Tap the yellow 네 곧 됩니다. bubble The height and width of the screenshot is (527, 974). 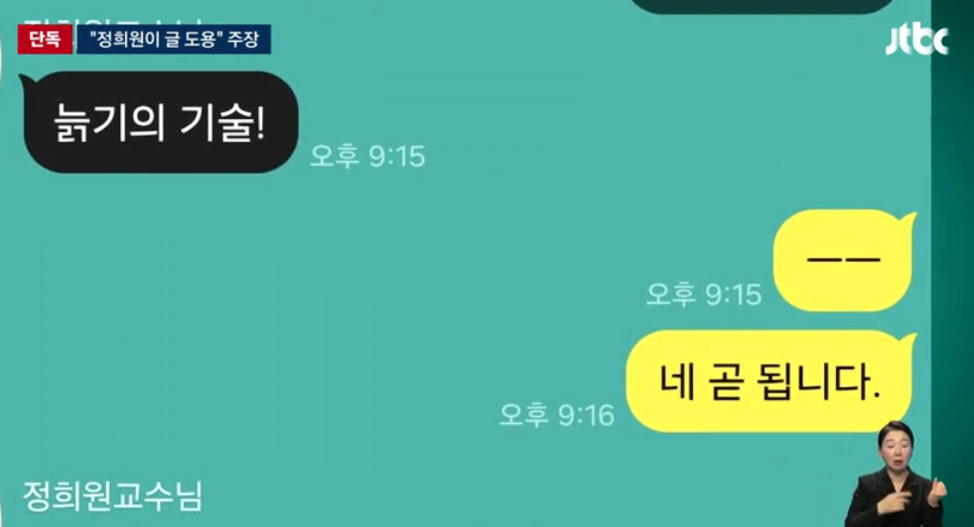[x=770, y=381]
